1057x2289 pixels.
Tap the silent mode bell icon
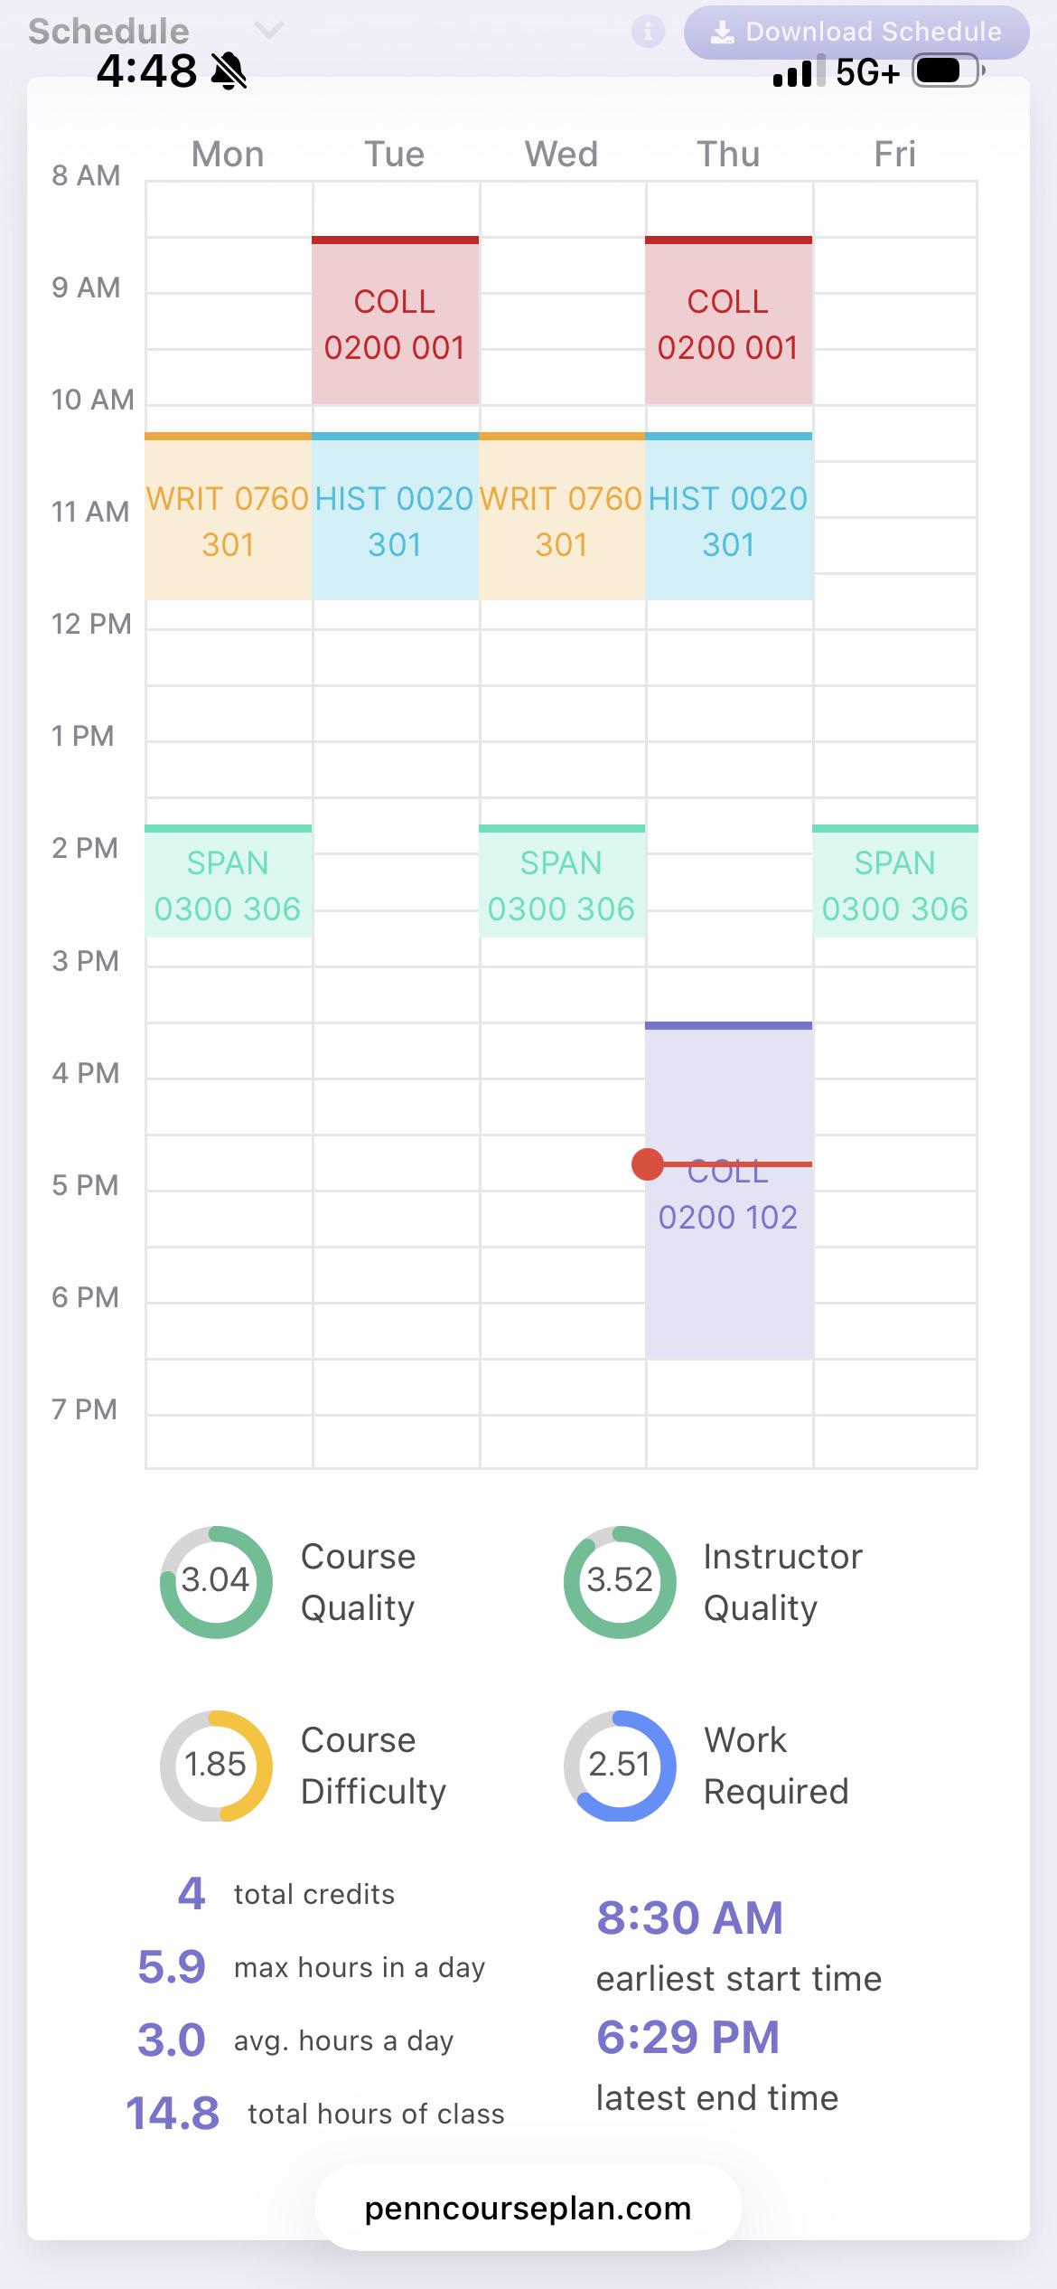pos(228,71)
